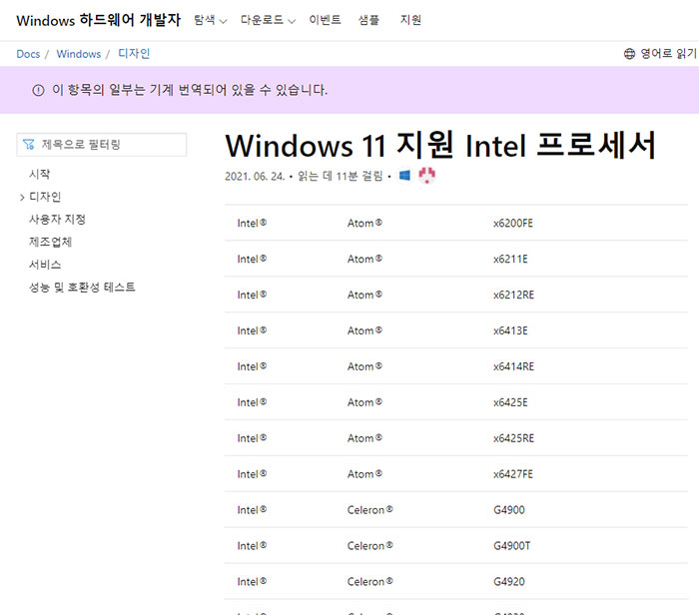Select 성능 및 호환성 테스트 in sidebar
Screen dimensions: 699x615
[82, 287]
